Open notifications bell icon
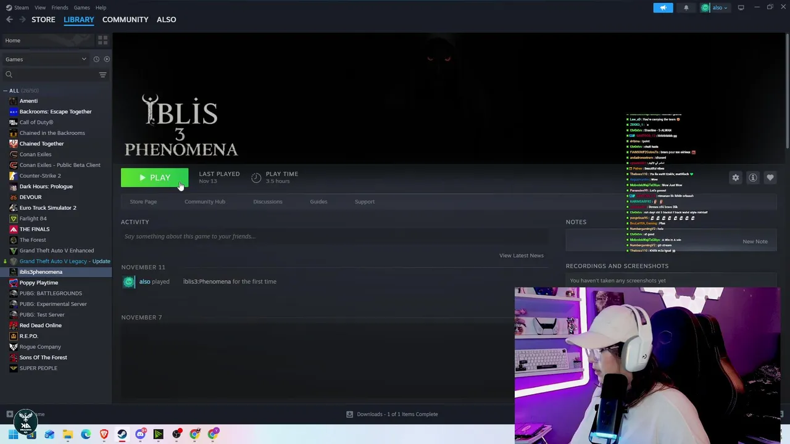This screenshot has height=444, width=790. pyautogui.click(x=686, y=7)
